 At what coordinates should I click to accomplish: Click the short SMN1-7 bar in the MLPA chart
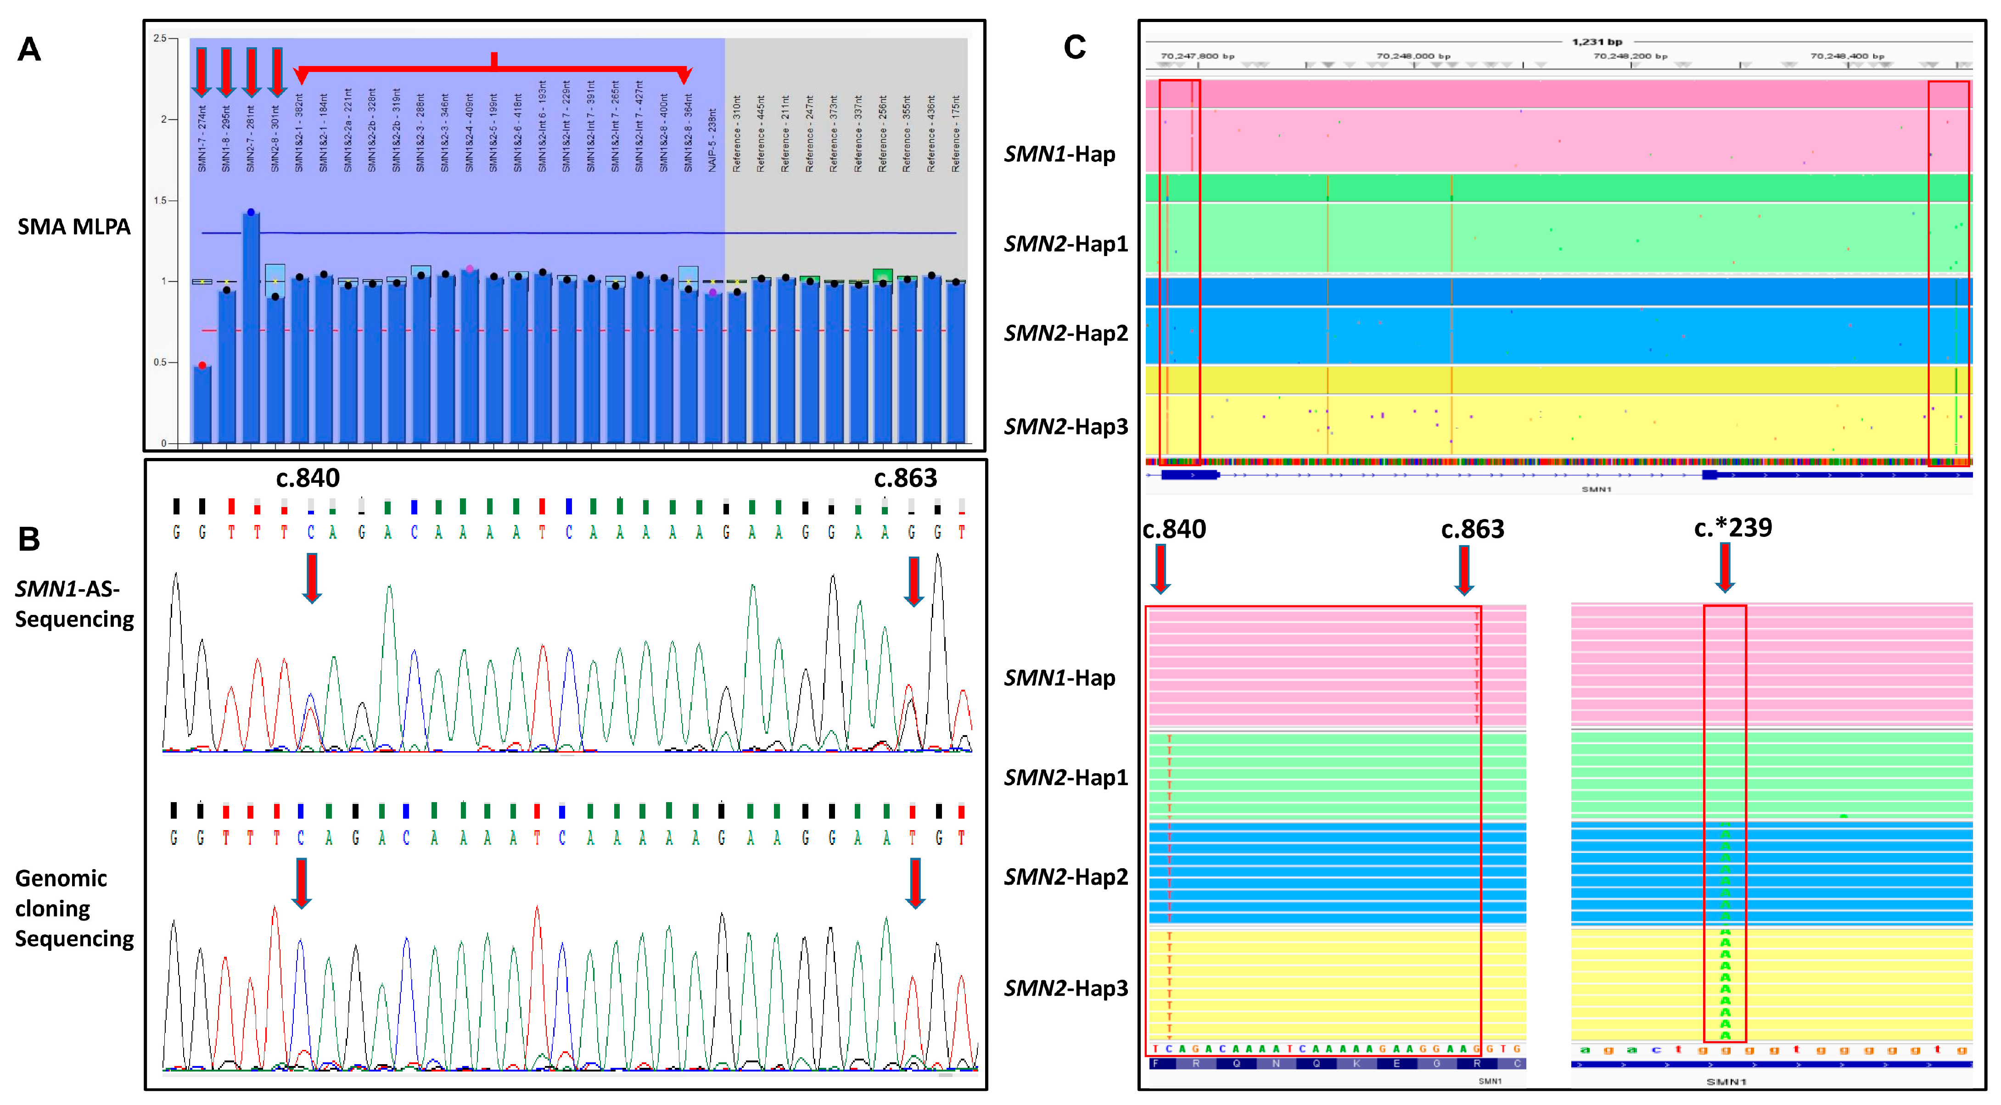tap(202, 405)
